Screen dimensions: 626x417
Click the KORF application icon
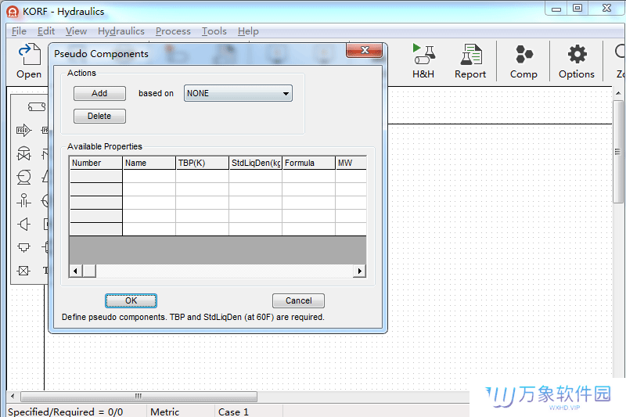[x=13, y=12]
